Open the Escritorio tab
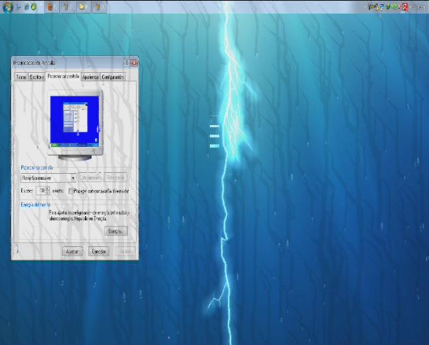The width and height of the screenshot is (429, 345). tap(37, 77)
